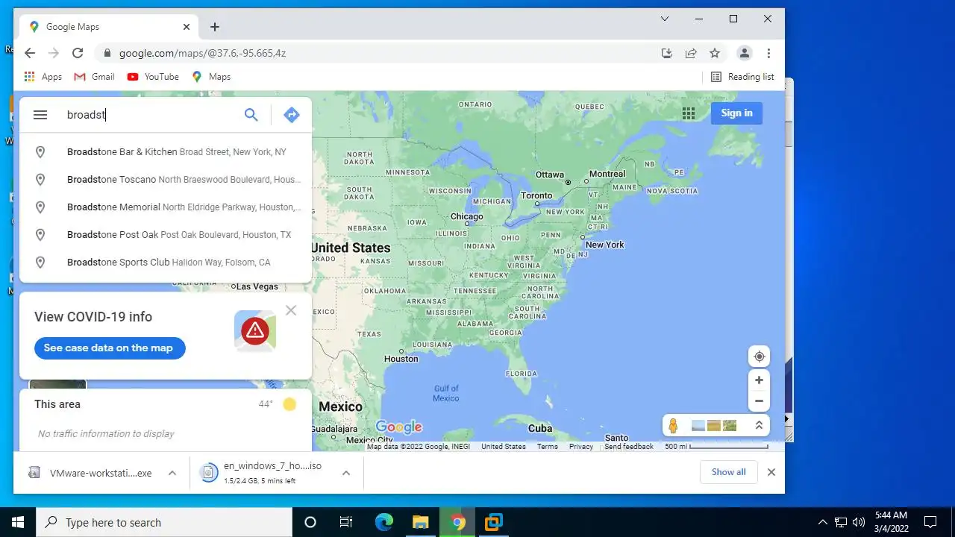Click the address bar URL
Viewport: 955px width, 537px height.
click(x=202, y=54)
